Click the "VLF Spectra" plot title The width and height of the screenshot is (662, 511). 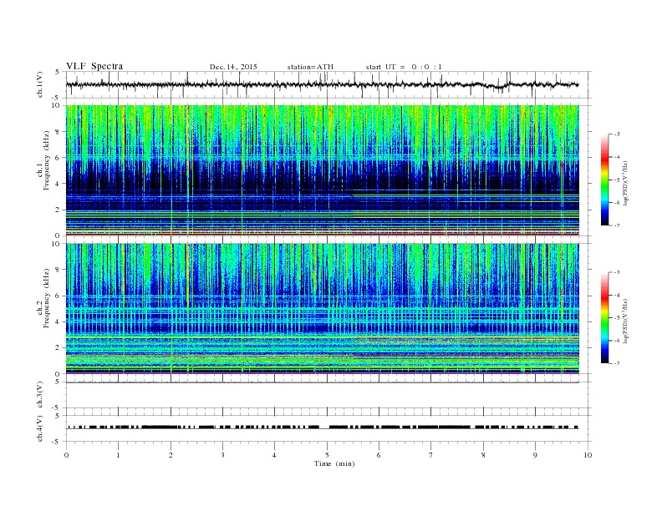click(x=94, y=66)
